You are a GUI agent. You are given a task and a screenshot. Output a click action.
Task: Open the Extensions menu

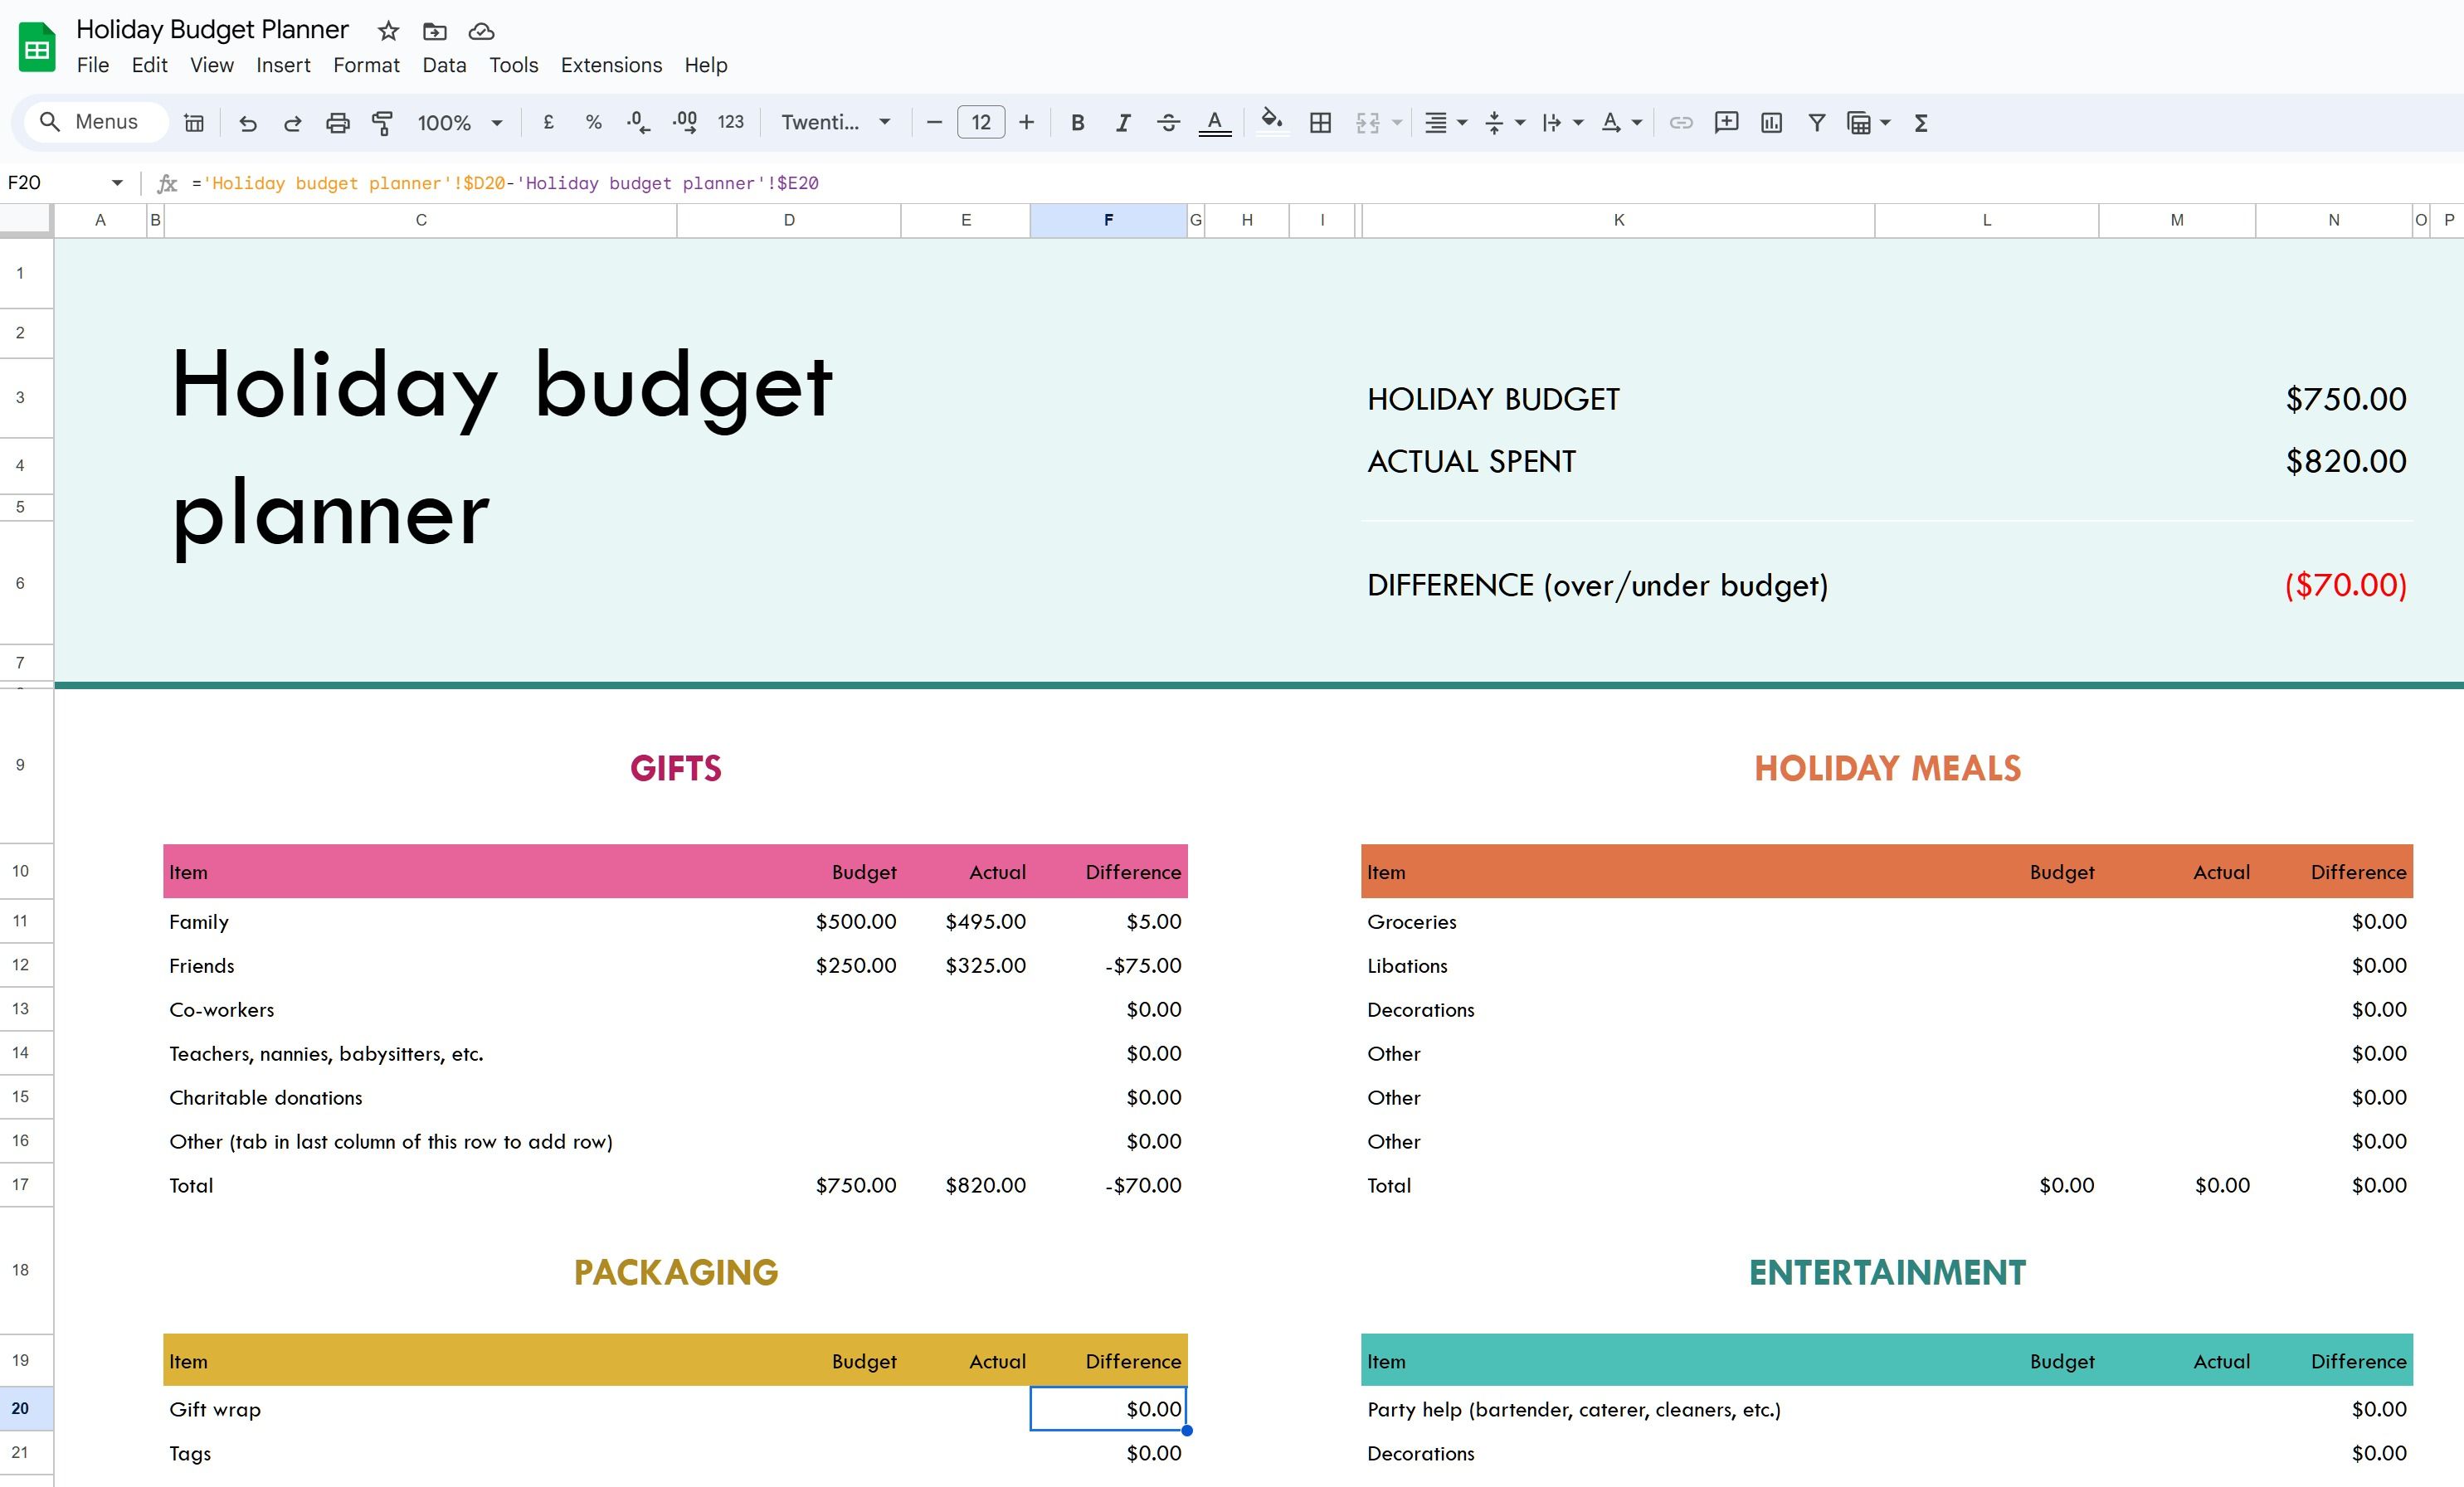609,66
